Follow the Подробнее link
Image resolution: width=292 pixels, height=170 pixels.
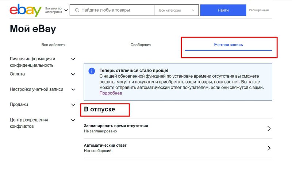pos(111,93)
